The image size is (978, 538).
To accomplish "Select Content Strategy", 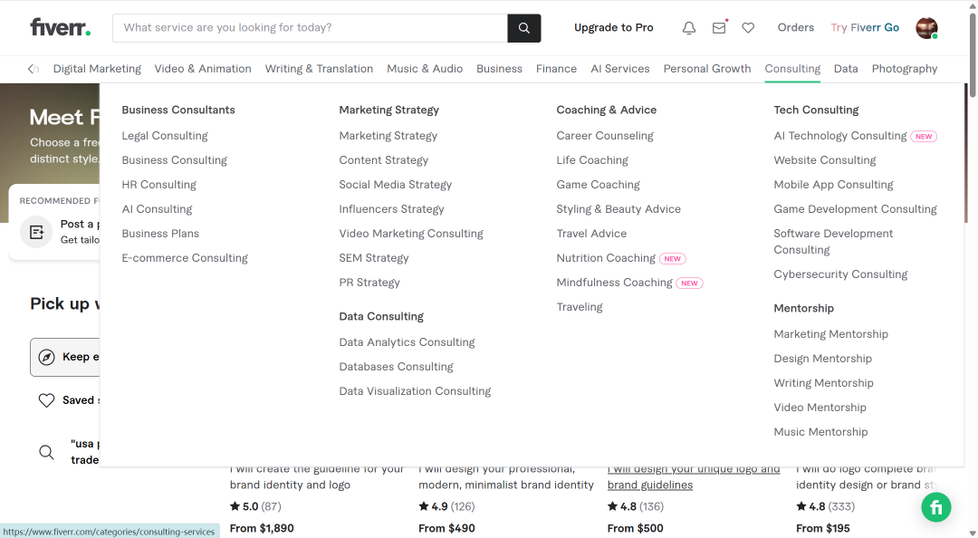I will click(384, 159).
